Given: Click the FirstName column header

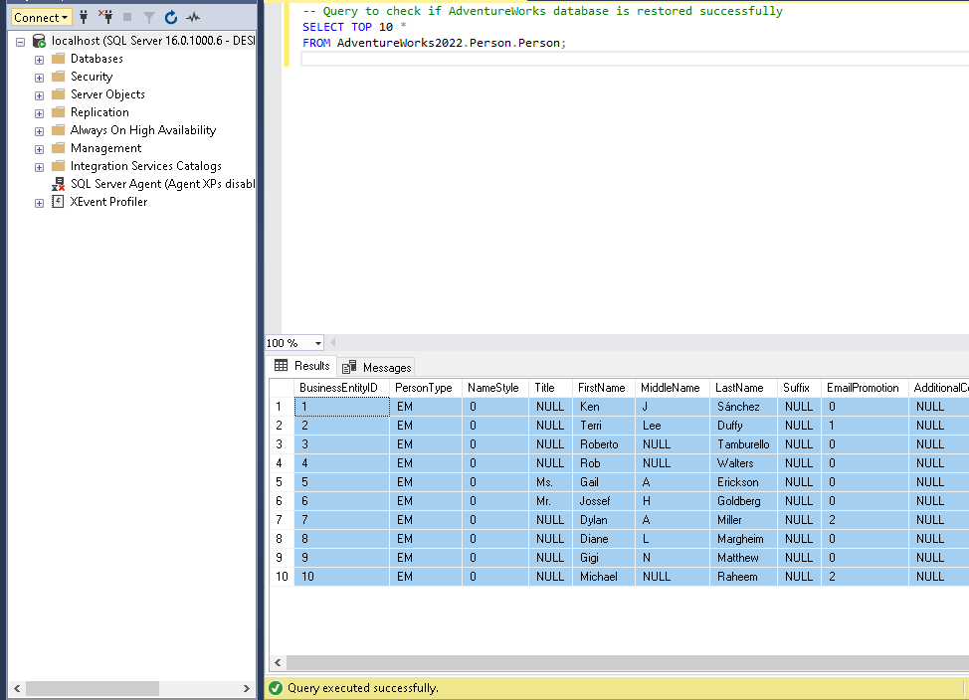Looking at the screenshot, I should (x=602, y=388).
